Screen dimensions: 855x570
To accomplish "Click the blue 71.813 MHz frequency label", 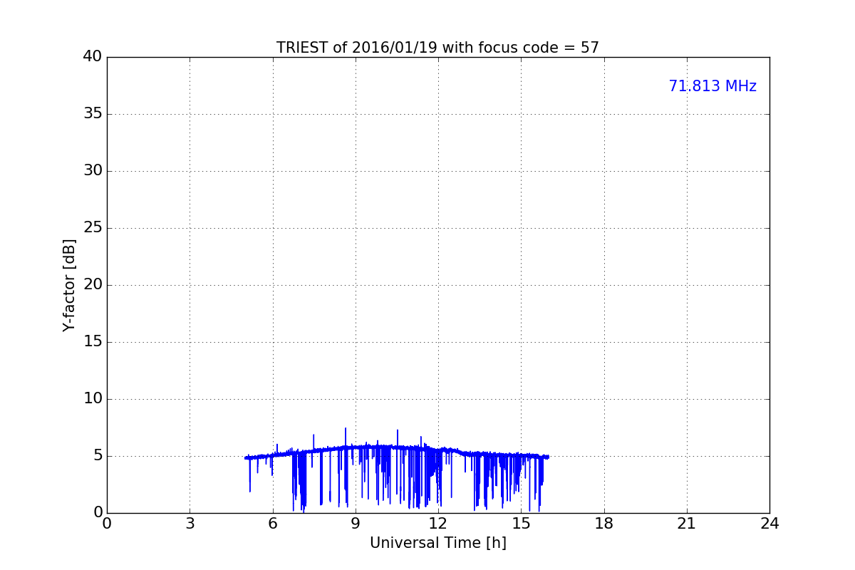I will [712, 86].
